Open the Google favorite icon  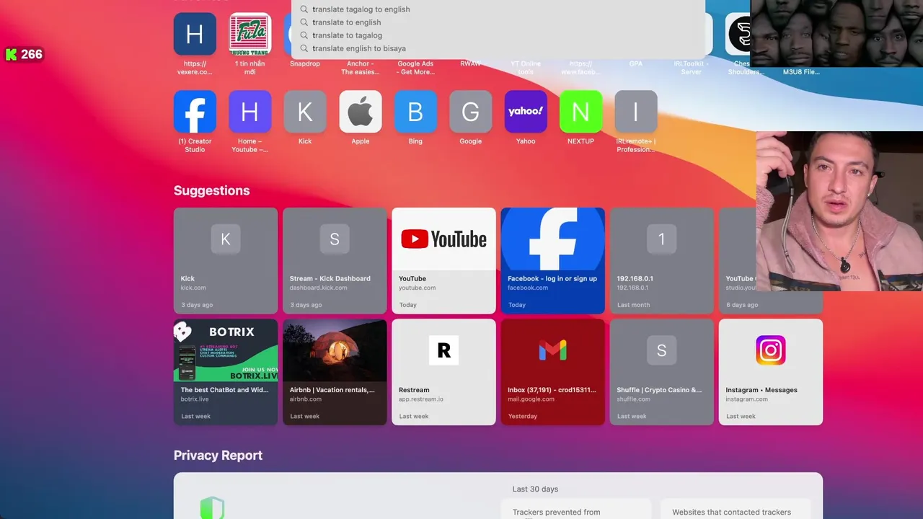pos(470,112)
